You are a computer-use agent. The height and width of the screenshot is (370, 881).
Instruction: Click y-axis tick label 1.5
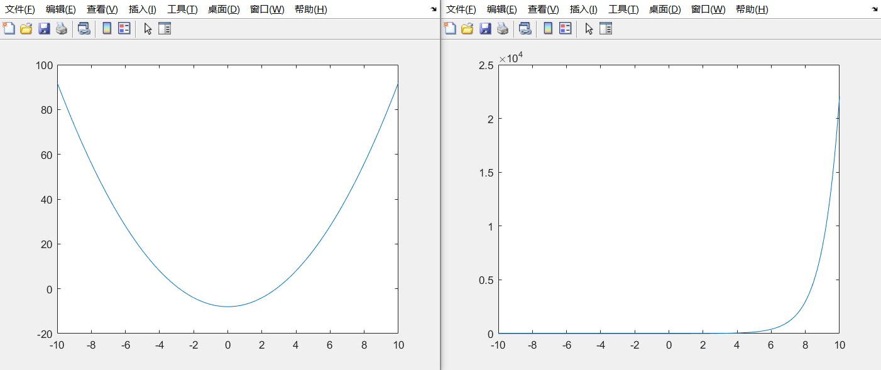[486, 172]
